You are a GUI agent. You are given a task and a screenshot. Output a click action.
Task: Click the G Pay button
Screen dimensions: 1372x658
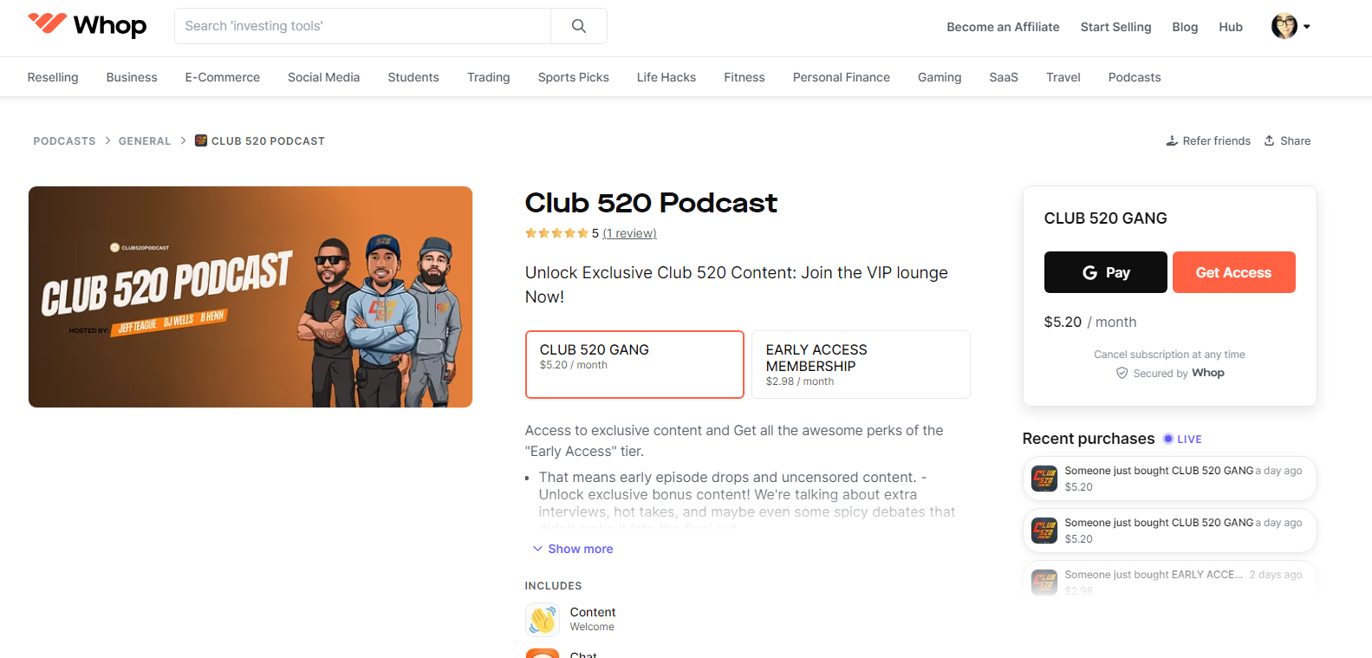coord(1106,272)
